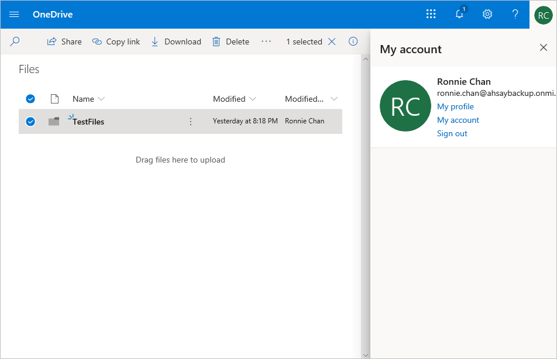This screenshot has height=359, width=557.
Task: Show actions menu for TestFiles
Action: (190, 122)
